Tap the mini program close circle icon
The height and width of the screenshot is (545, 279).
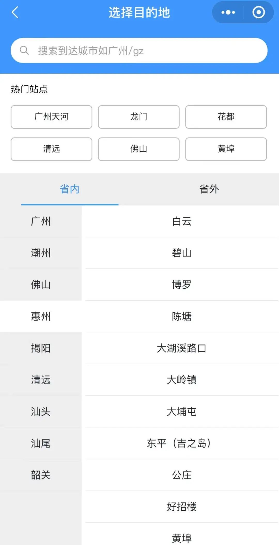point(259,12)
